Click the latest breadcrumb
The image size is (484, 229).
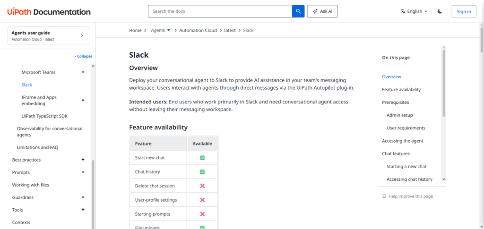(x=230, y=31)
